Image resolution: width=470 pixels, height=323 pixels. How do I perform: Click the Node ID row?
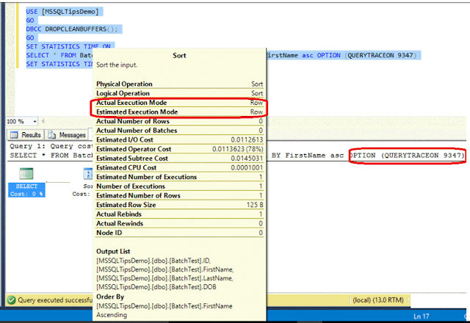pos(179,233)
